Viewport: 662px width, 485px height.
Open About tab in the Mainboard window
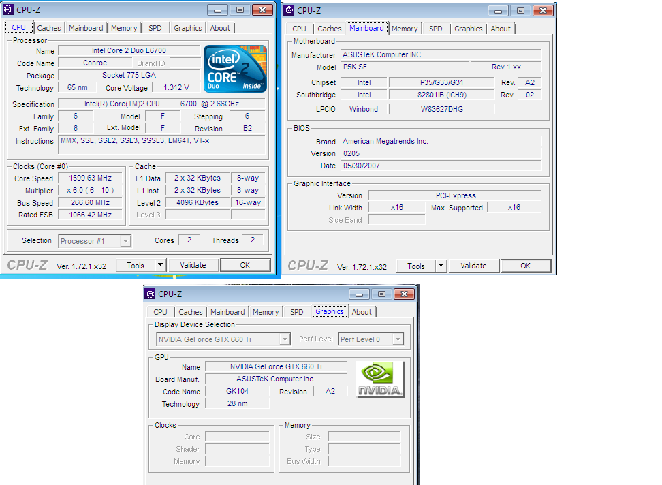point(501,29)
